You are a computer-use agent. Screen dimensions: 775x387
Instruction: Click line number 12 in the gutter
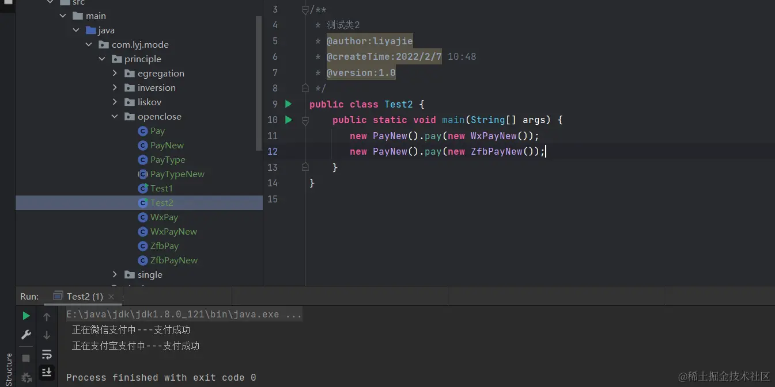pos(273,151)
